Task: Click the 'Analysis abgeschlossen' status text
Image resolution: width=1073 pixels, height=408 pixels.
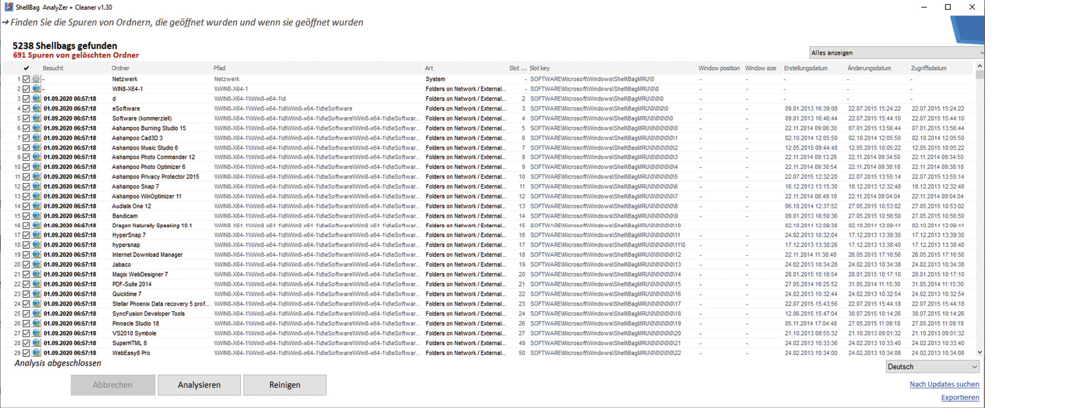Action: [58, 364]
